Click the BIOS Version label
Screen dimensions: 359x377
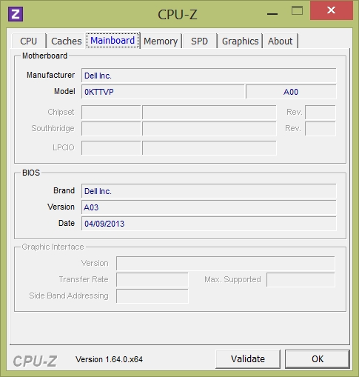pyautogui.click(x=61, y=207)
